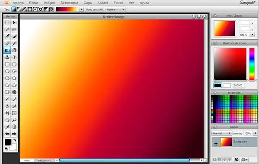Select the Polygon shape tool
Image resolution: width=259 pixels, height=164 pixels.
click(x=7, y=78)
